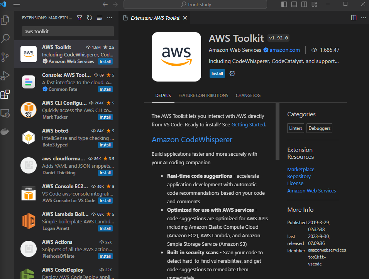This screenshot has width=369, height=279.
Task: Click the AWS Lambda Boil... extension icon
Action: pos(29,221)
